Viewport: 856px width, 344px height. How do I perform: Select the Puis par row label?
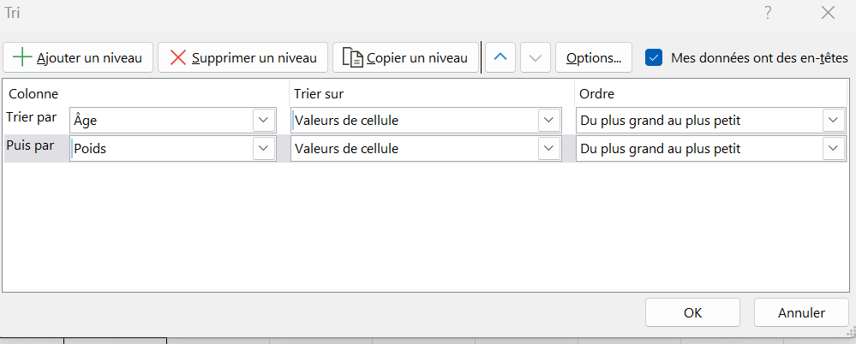pos(31,146)
